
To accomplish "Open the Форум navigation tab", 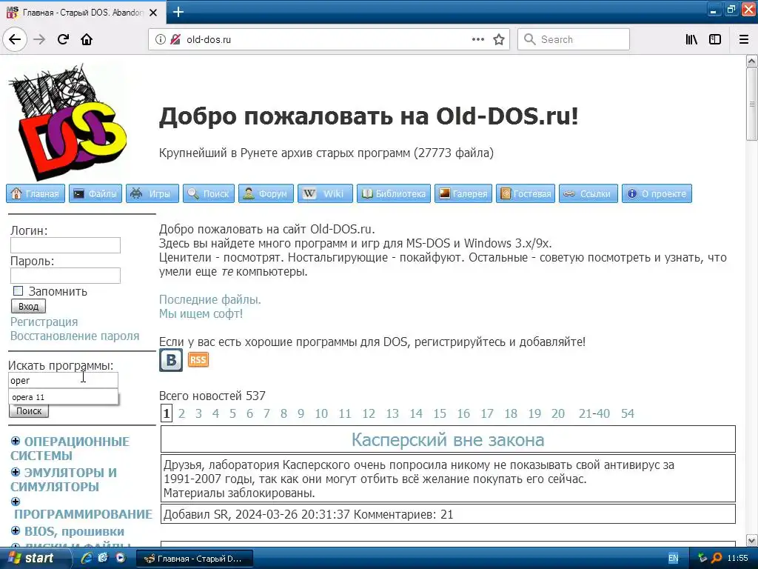I will 266,193.
